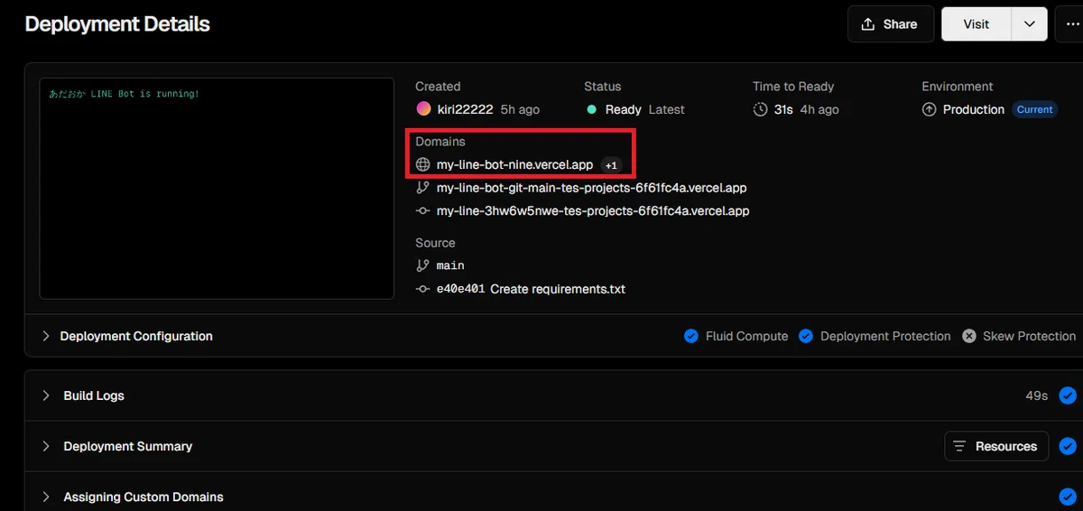
Task: Open the my-line-3hw6w5nwe-tes-projects domain link
Action: click(x=593, y=211)
